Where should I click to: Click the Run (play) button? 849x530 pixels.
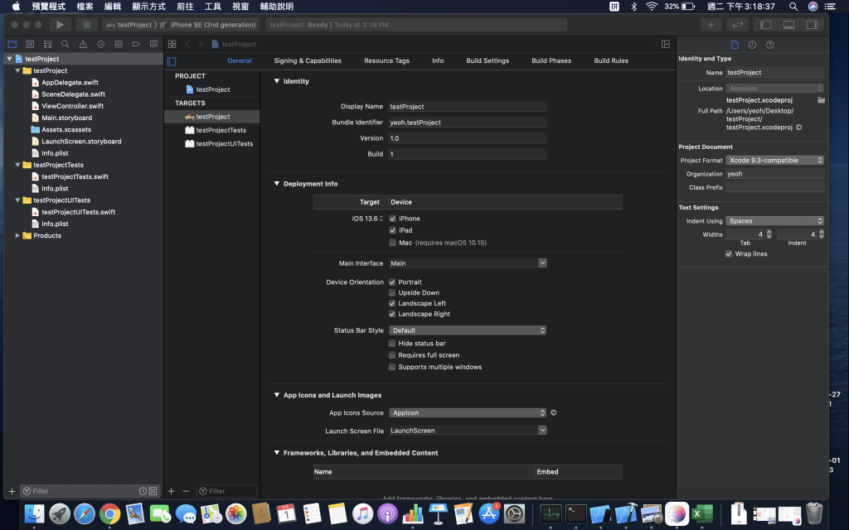(x=60, y=24)
